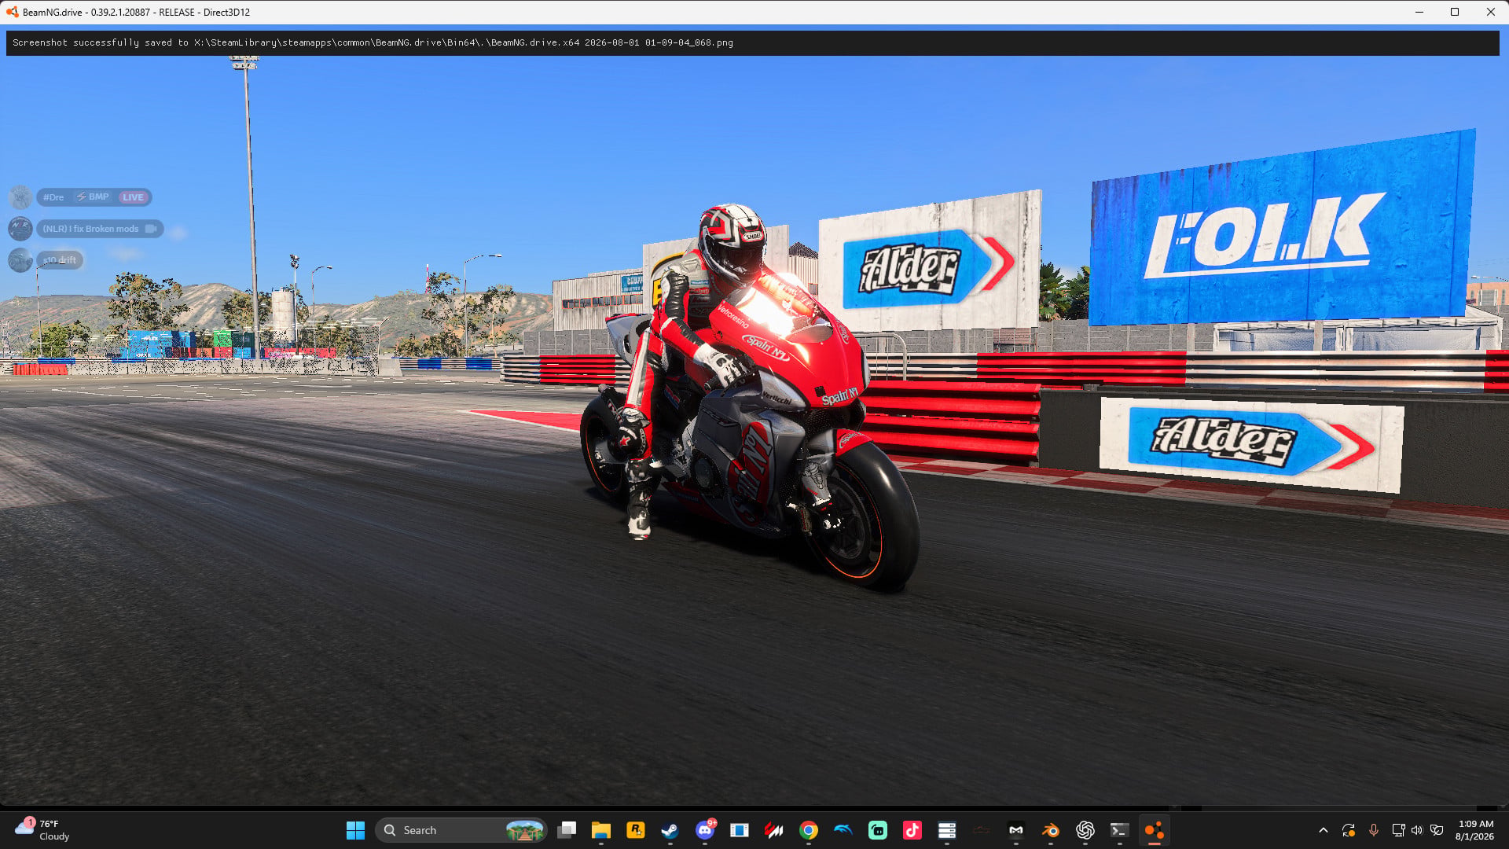Click the BeamNG.drive title bar icon
Image resolution: width=1509 pixels, height=849 pixels.
(x=12, y=12)
